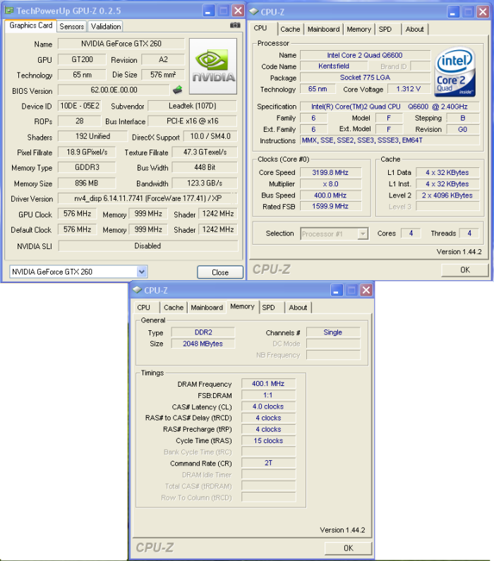Click the memory Size 2048 MBytes value
The height and width of the screenshot is (561, 494).
point(203,344)
